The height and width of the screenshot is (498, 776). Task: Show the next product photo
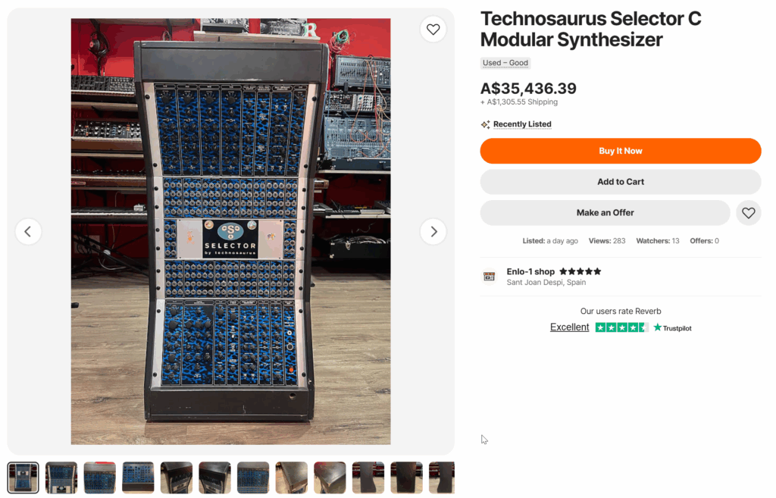pyautogui.click(x=433, y=232)
